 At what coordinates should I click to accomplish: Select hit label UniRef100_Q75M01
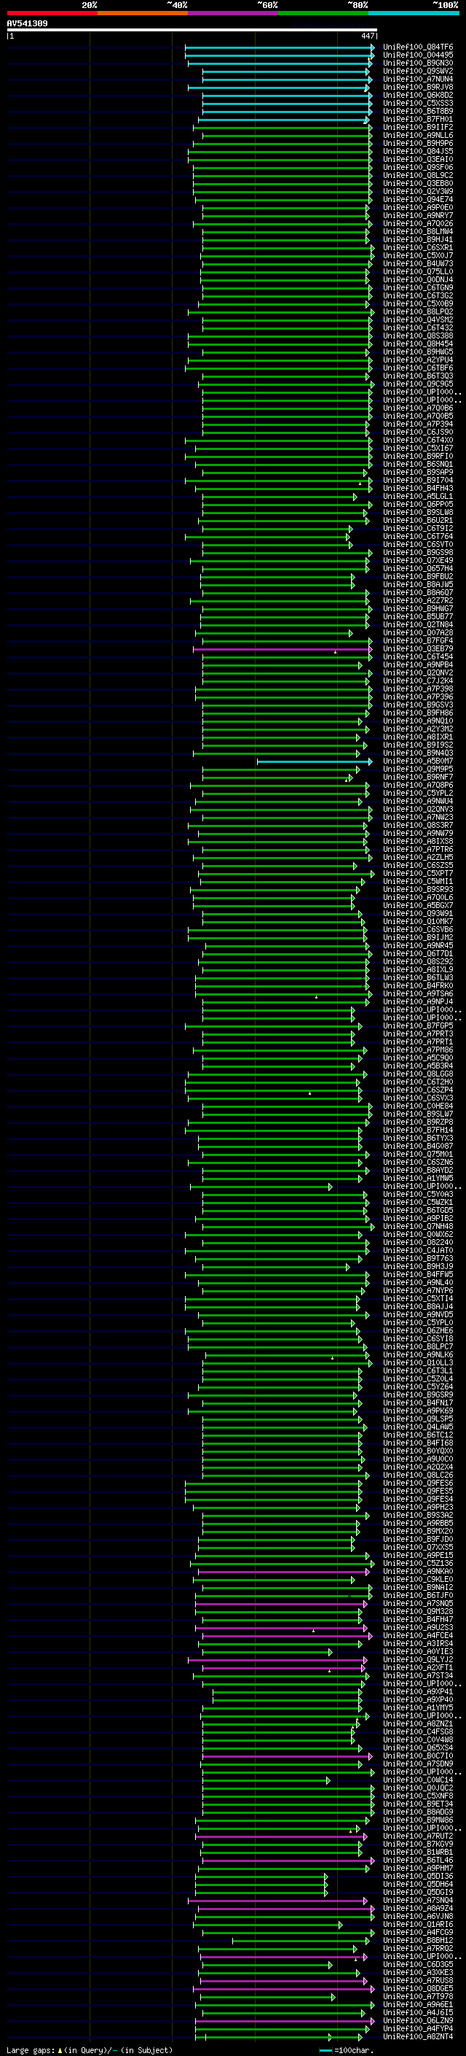418,1154
